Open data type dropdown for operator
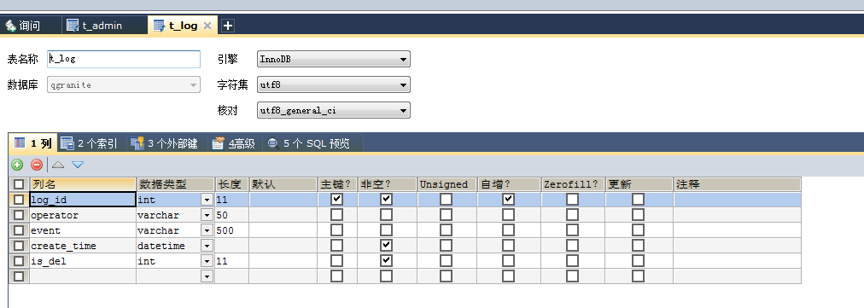Image resolution: width=864 pixels, height=308 pixels. tap(207, 215)
